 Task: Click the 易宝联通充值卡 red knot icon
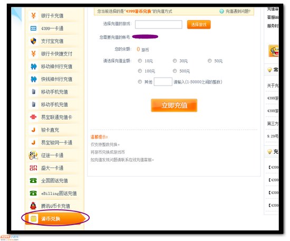coord(33,117)
